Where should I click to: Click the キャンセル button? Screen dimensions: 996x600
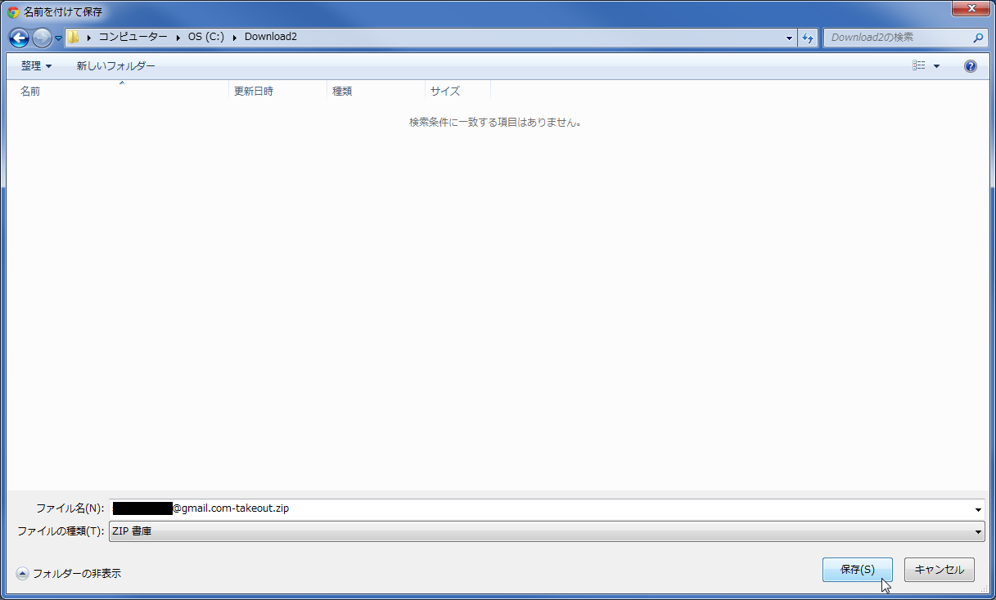pos(939,570)
